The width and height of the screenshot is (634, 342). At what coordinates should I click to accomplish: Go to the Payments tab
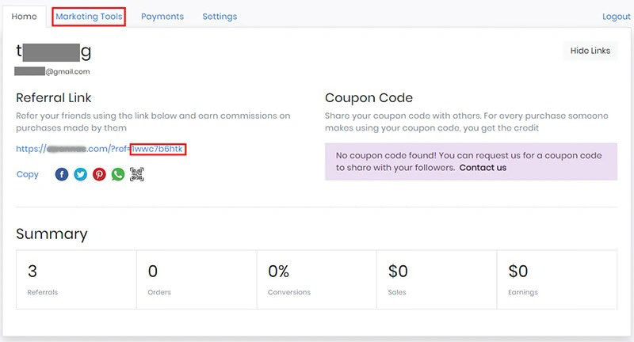click(x=162, y=17)
